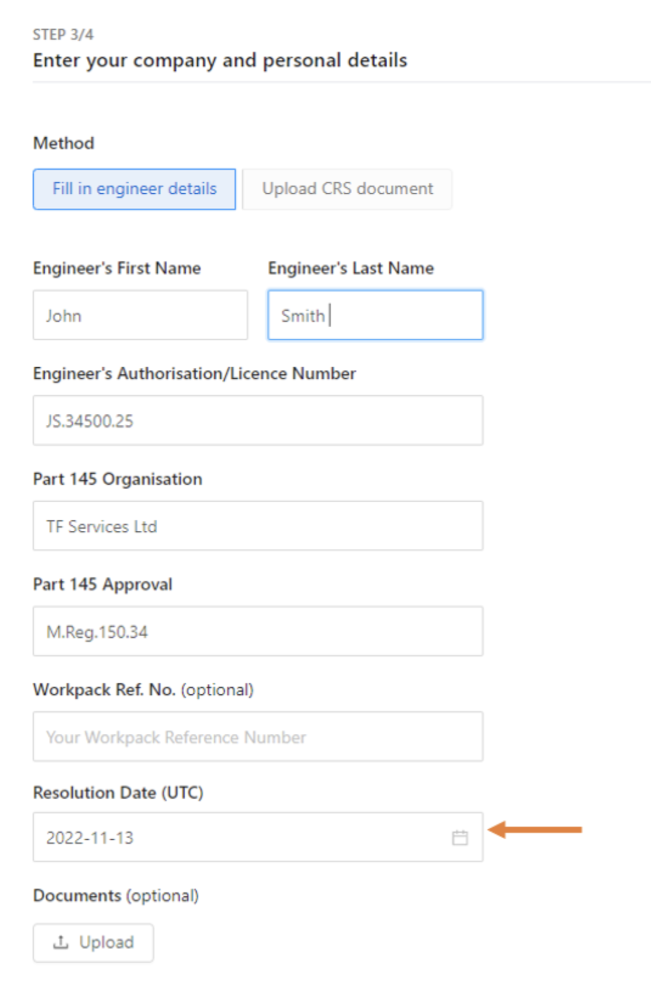The width and height of the screenshot is (651, 994).
Task: Click the Engineer's Last Name label
Action: pyautogui.click(x=351, y=268)
